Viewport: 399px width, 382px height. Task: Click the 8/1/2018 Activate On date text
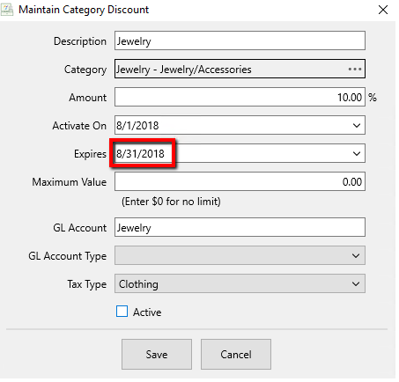[x=137, y=126]
